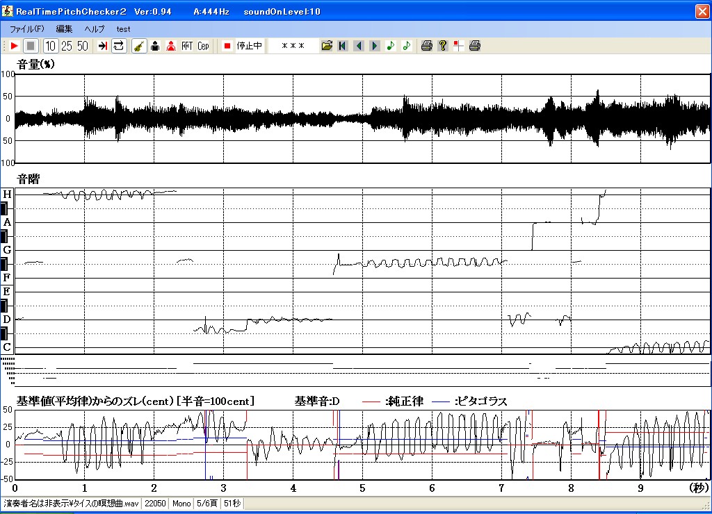This screenshot has width=712, height=514.
Task: Click the red record square icon
Action: [227, 46]
